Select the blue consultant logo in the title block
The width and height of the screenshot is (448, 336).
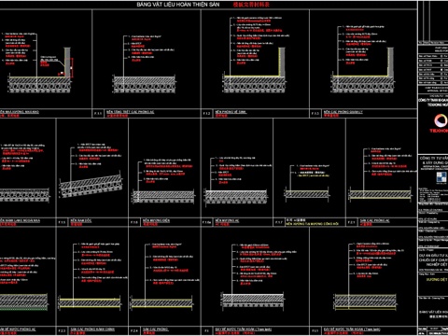[x=442, y=177]
